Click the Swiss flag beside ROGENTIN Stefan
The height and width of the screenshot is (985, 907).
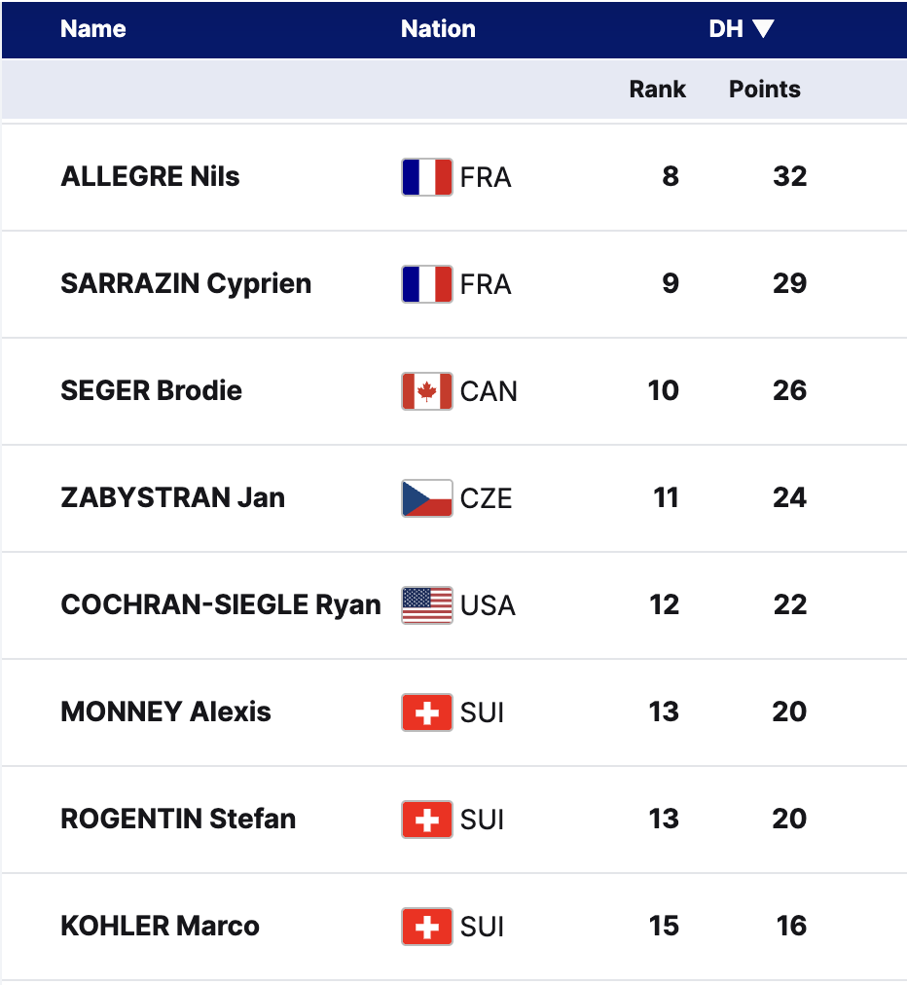pyautogui.click(x=426, y=820)
